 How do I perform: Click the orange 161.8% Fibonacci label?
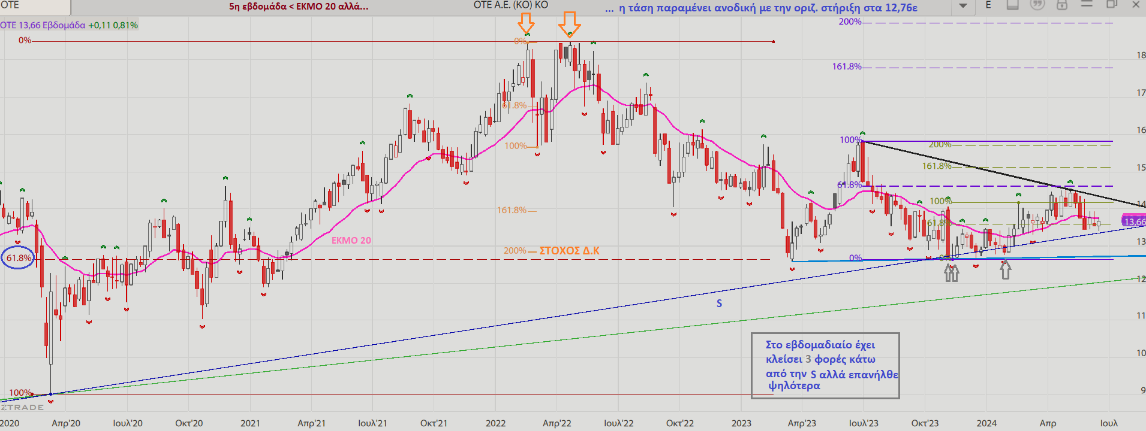512,210
